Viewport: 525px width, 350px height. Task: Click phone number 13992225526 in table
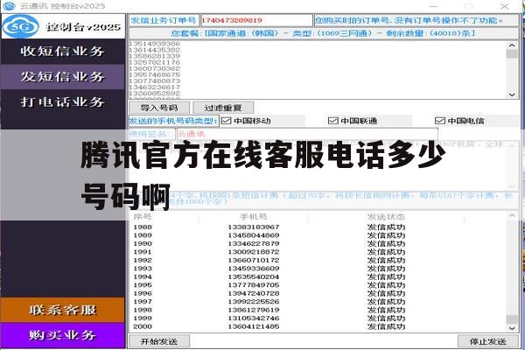[x=254, y=301]
